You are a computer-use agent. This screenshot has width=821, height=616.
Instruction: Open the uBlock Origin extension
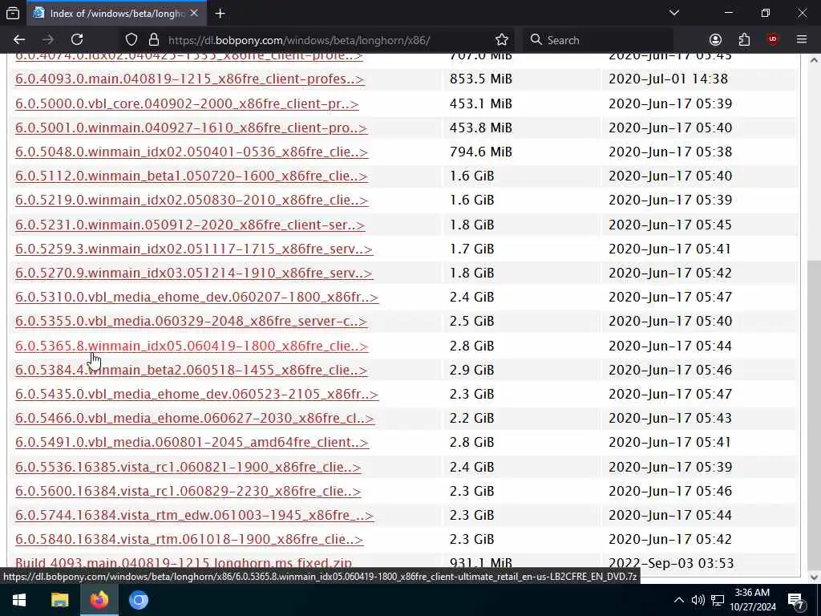coord(773,40)
